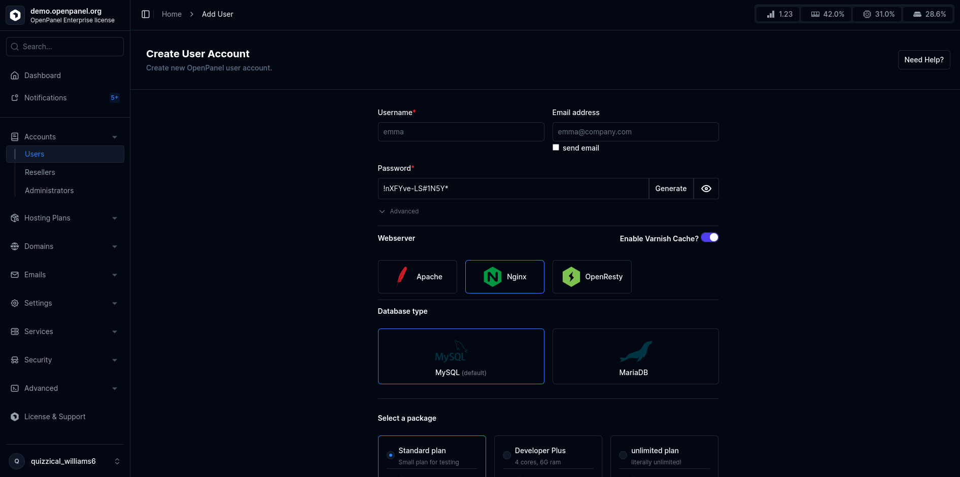The height and width of the screenshot is (477, 960).
Task: Open the Dashboard home icon
Action: click(15, 76)
